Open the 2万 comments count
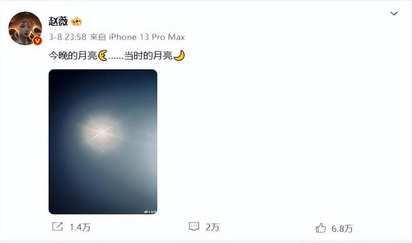 213,227
